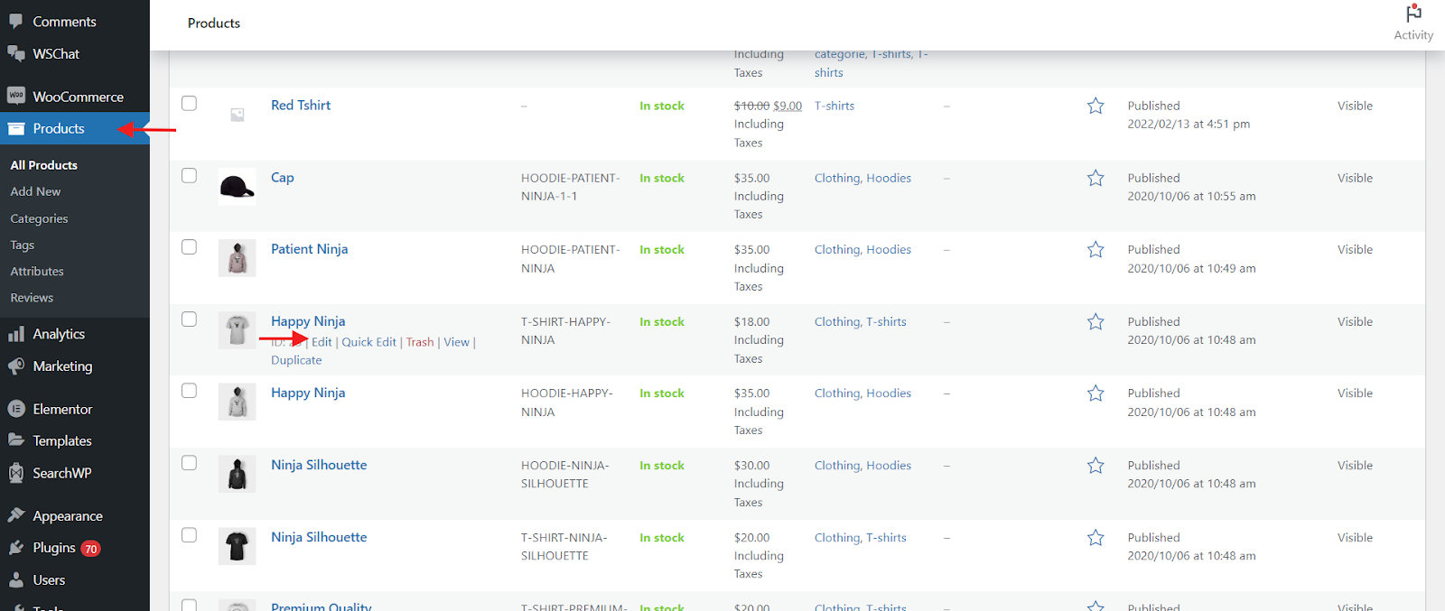Mark Red Tshirt as featured with star
Viewport: 1445px width, 611px height.
coord(1095,106)
